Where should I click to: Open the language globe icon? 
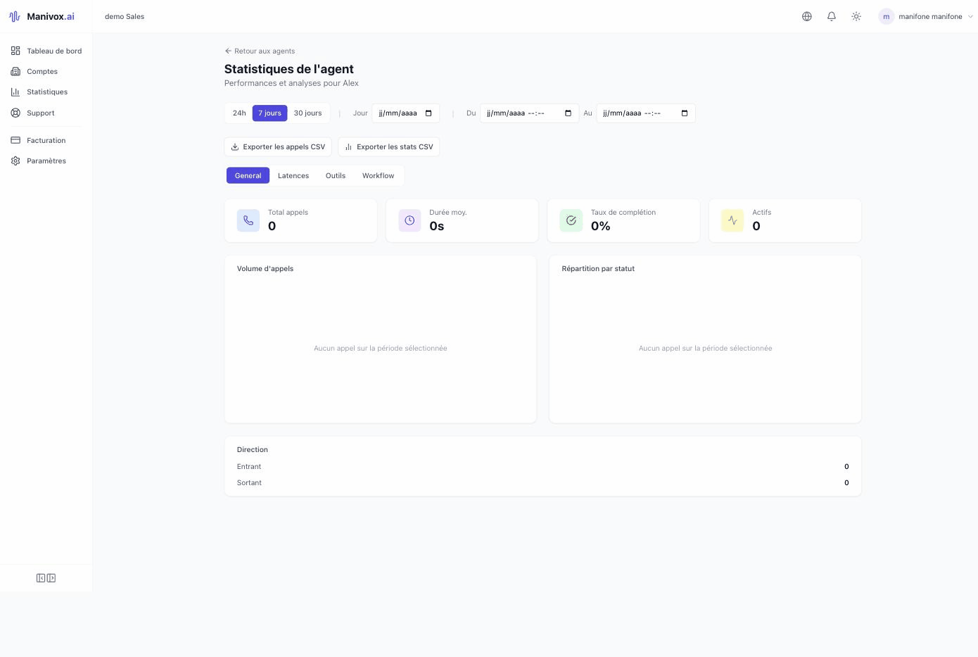click(807, 16)
